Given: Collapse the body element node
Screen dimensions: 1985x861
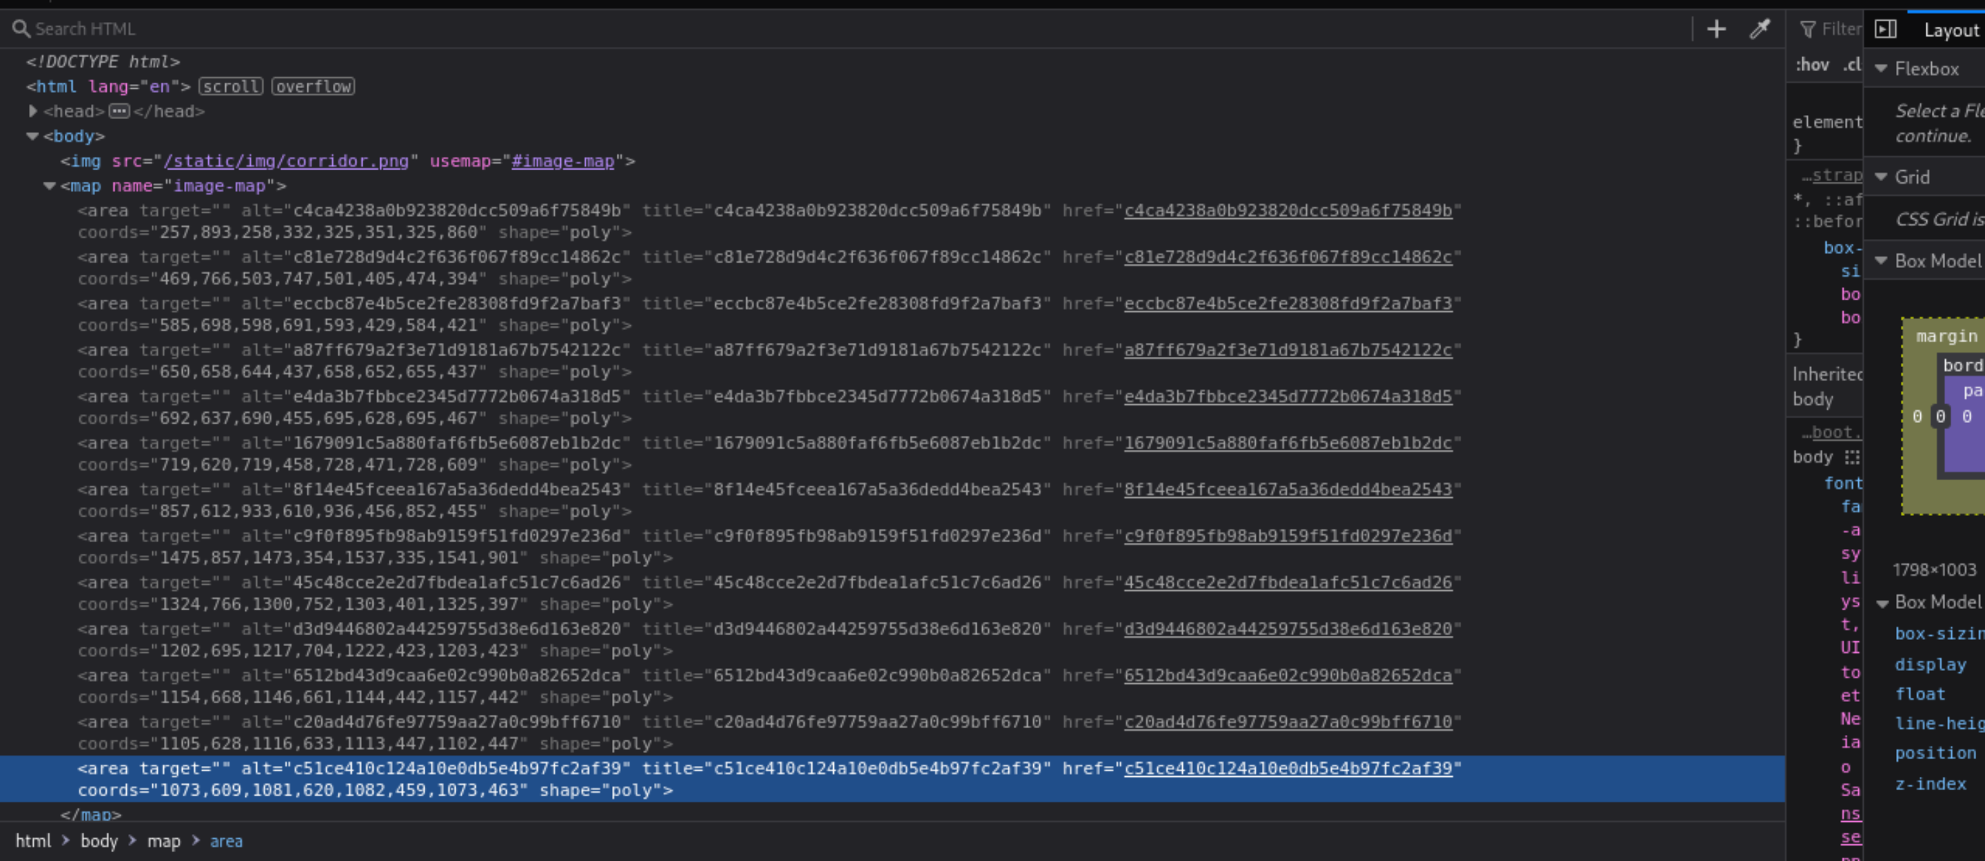Looking at the screenshot, I should 32,136.
